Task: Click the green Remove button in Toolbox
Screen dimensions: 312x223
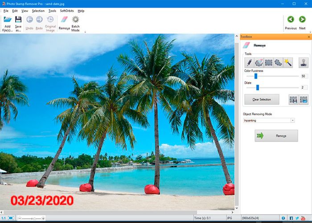Action: (276, 136)
